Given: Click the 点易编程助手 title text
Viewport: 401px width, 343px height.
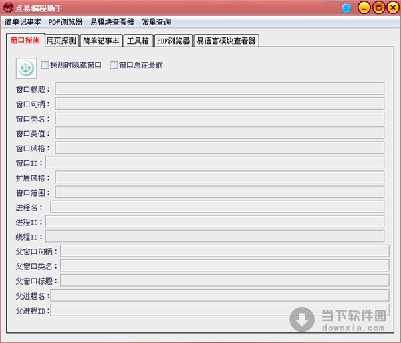Looking at the screenshot, I should click(39, 8).
